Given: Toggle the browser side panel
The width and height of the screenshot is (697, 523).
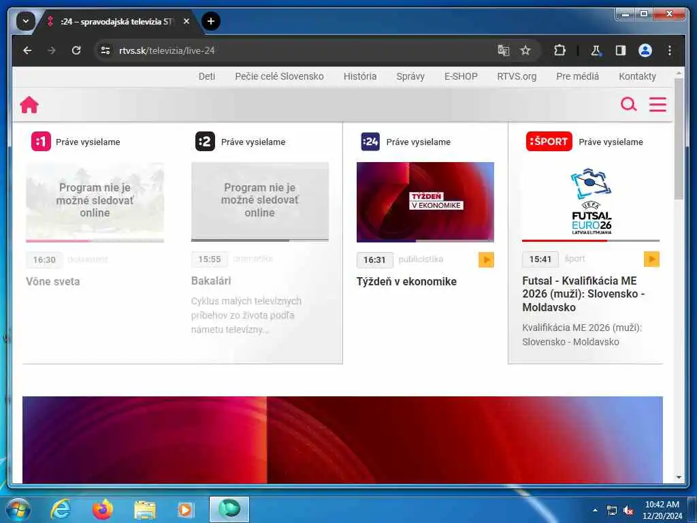Looking at the screenshot, I should tap(621, 50).
